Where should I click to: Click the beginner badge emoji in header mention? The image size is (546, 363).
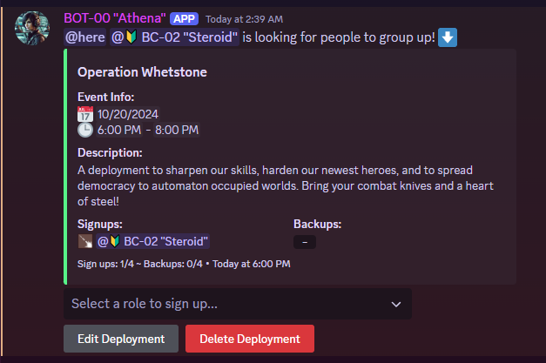click(131, 37)
